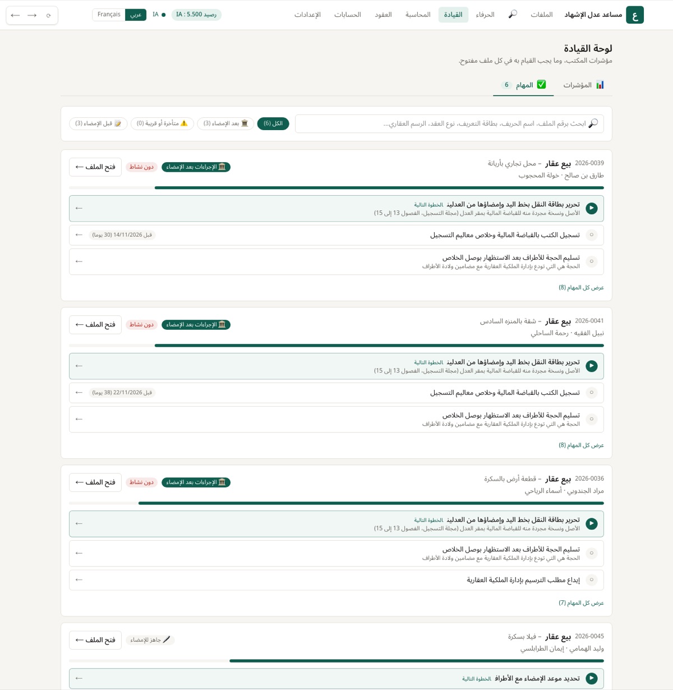Click client names مراد الجندوبي · أسماء الرياحي
Viewport: 673px width, 690px height.
tap(564, 491)
